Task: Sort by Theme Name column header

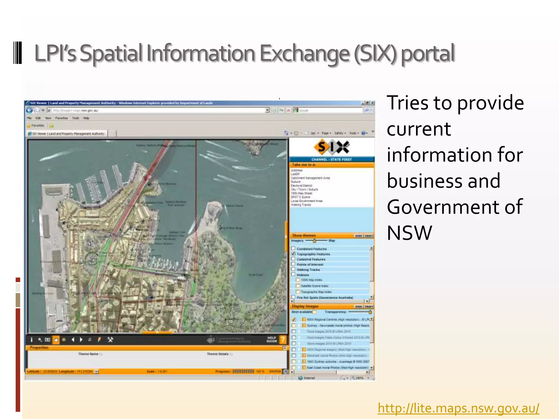Action: (90, 354)
